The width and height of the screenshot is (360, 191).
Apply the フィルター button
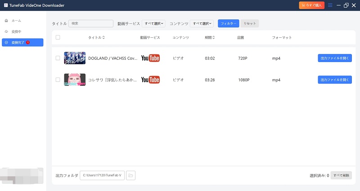click(x=229, y=23)
